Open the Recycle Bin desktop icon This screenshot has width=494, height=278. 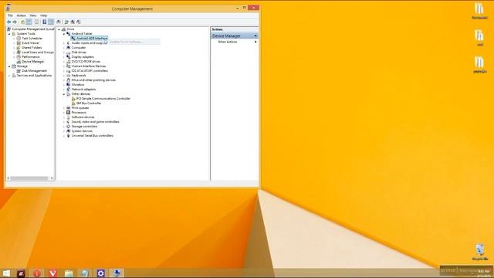[x=480, y=252]
